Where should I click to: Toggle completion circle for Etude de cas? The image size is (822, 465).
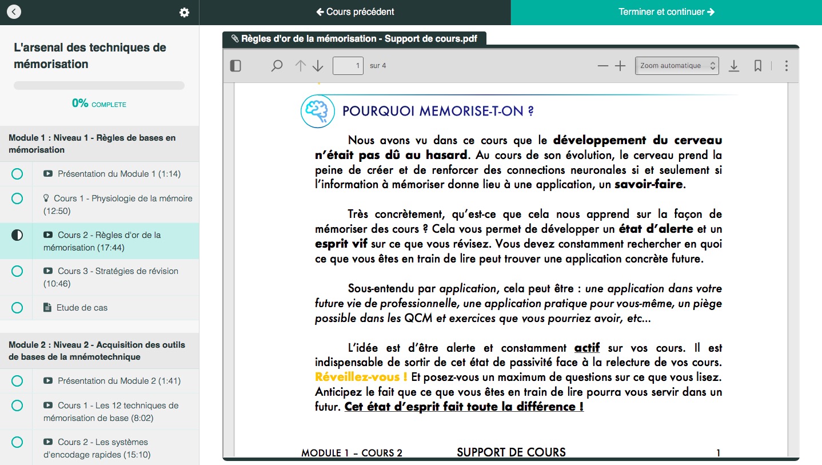point(17,308)
